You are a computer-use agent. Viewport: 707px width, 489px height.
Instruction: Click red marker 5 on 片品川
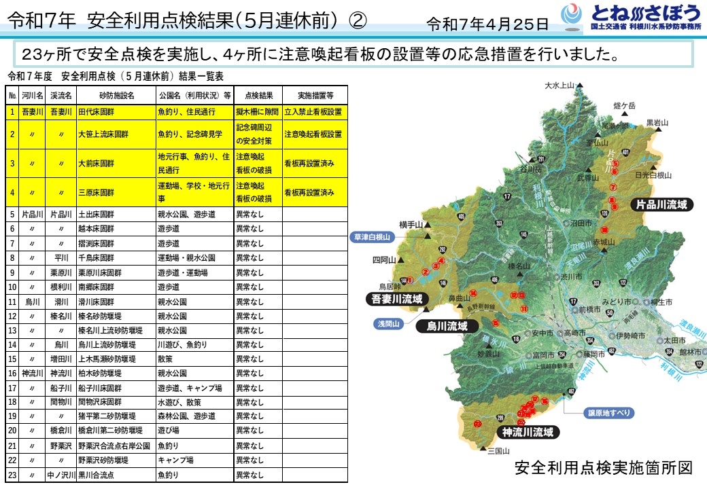(x=615, y=164)
